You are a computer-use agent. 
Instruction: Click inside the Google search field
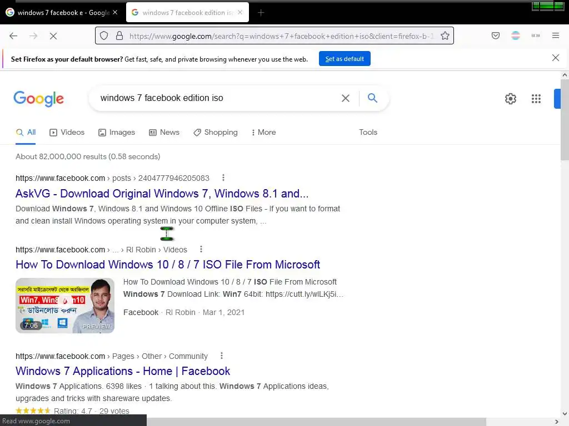click(218, 98)
